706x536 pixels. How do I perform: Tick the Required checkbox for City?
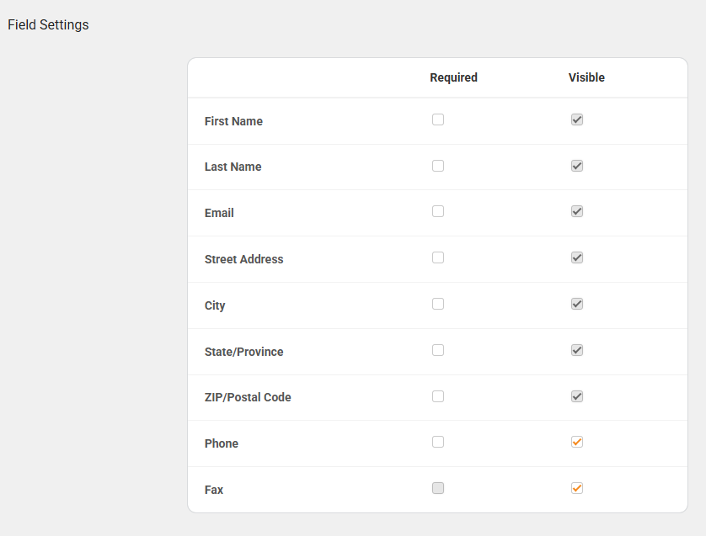[438, 304]
